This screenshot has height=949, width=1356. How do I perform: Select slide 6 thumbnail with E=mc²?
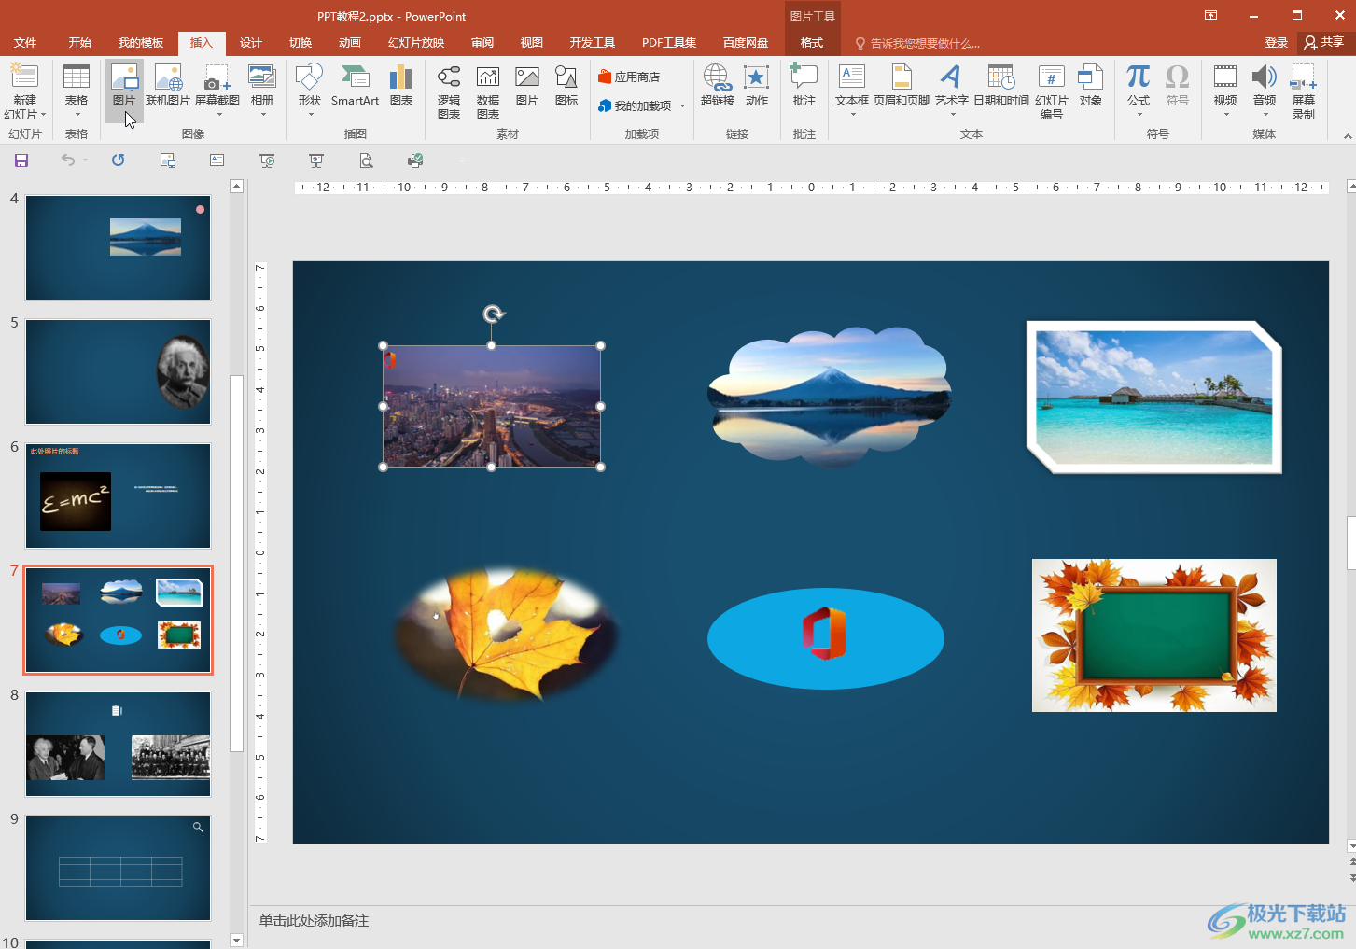pyautogui.click(x=118, y=495)
